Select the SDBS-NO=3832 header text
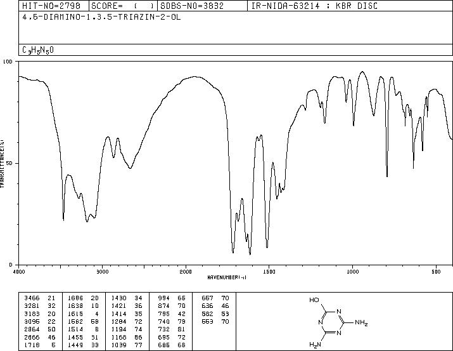This screenshot has height=351, width=453. (192, 6)
